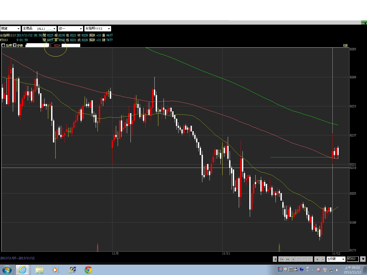Click the IME square shape toggle
This screenshot has width=367, height=275.
[x=290, y=269]
